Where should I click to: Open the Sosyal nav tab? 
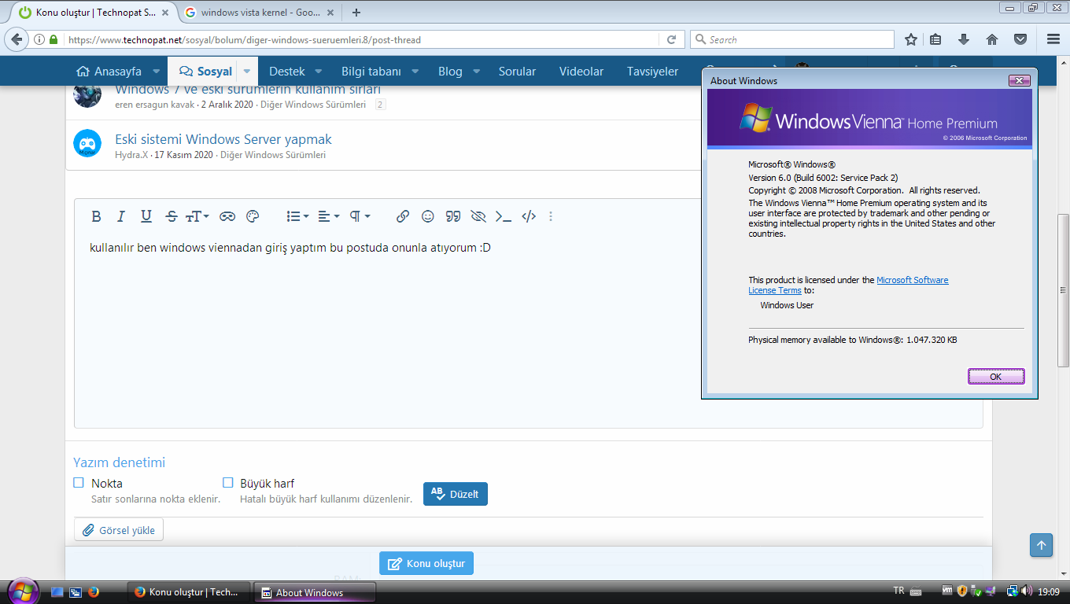pos(205,72)
